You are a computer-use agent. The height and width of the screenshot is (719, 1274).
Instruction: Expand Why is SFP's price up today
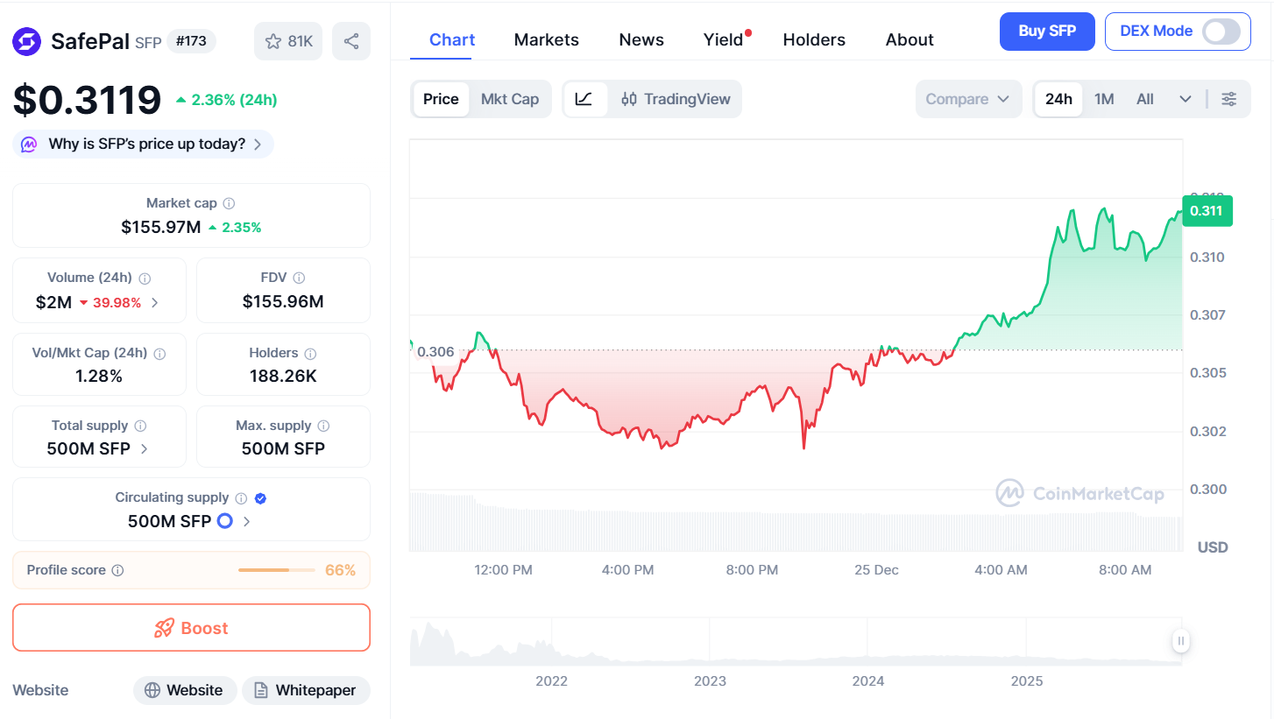tap(143, 145)
